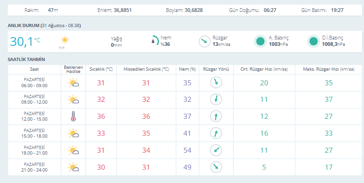Click the 'Nem %36' humidity reading
The width and height of the screenshot is (364, 183).
[x=166, y=41]
